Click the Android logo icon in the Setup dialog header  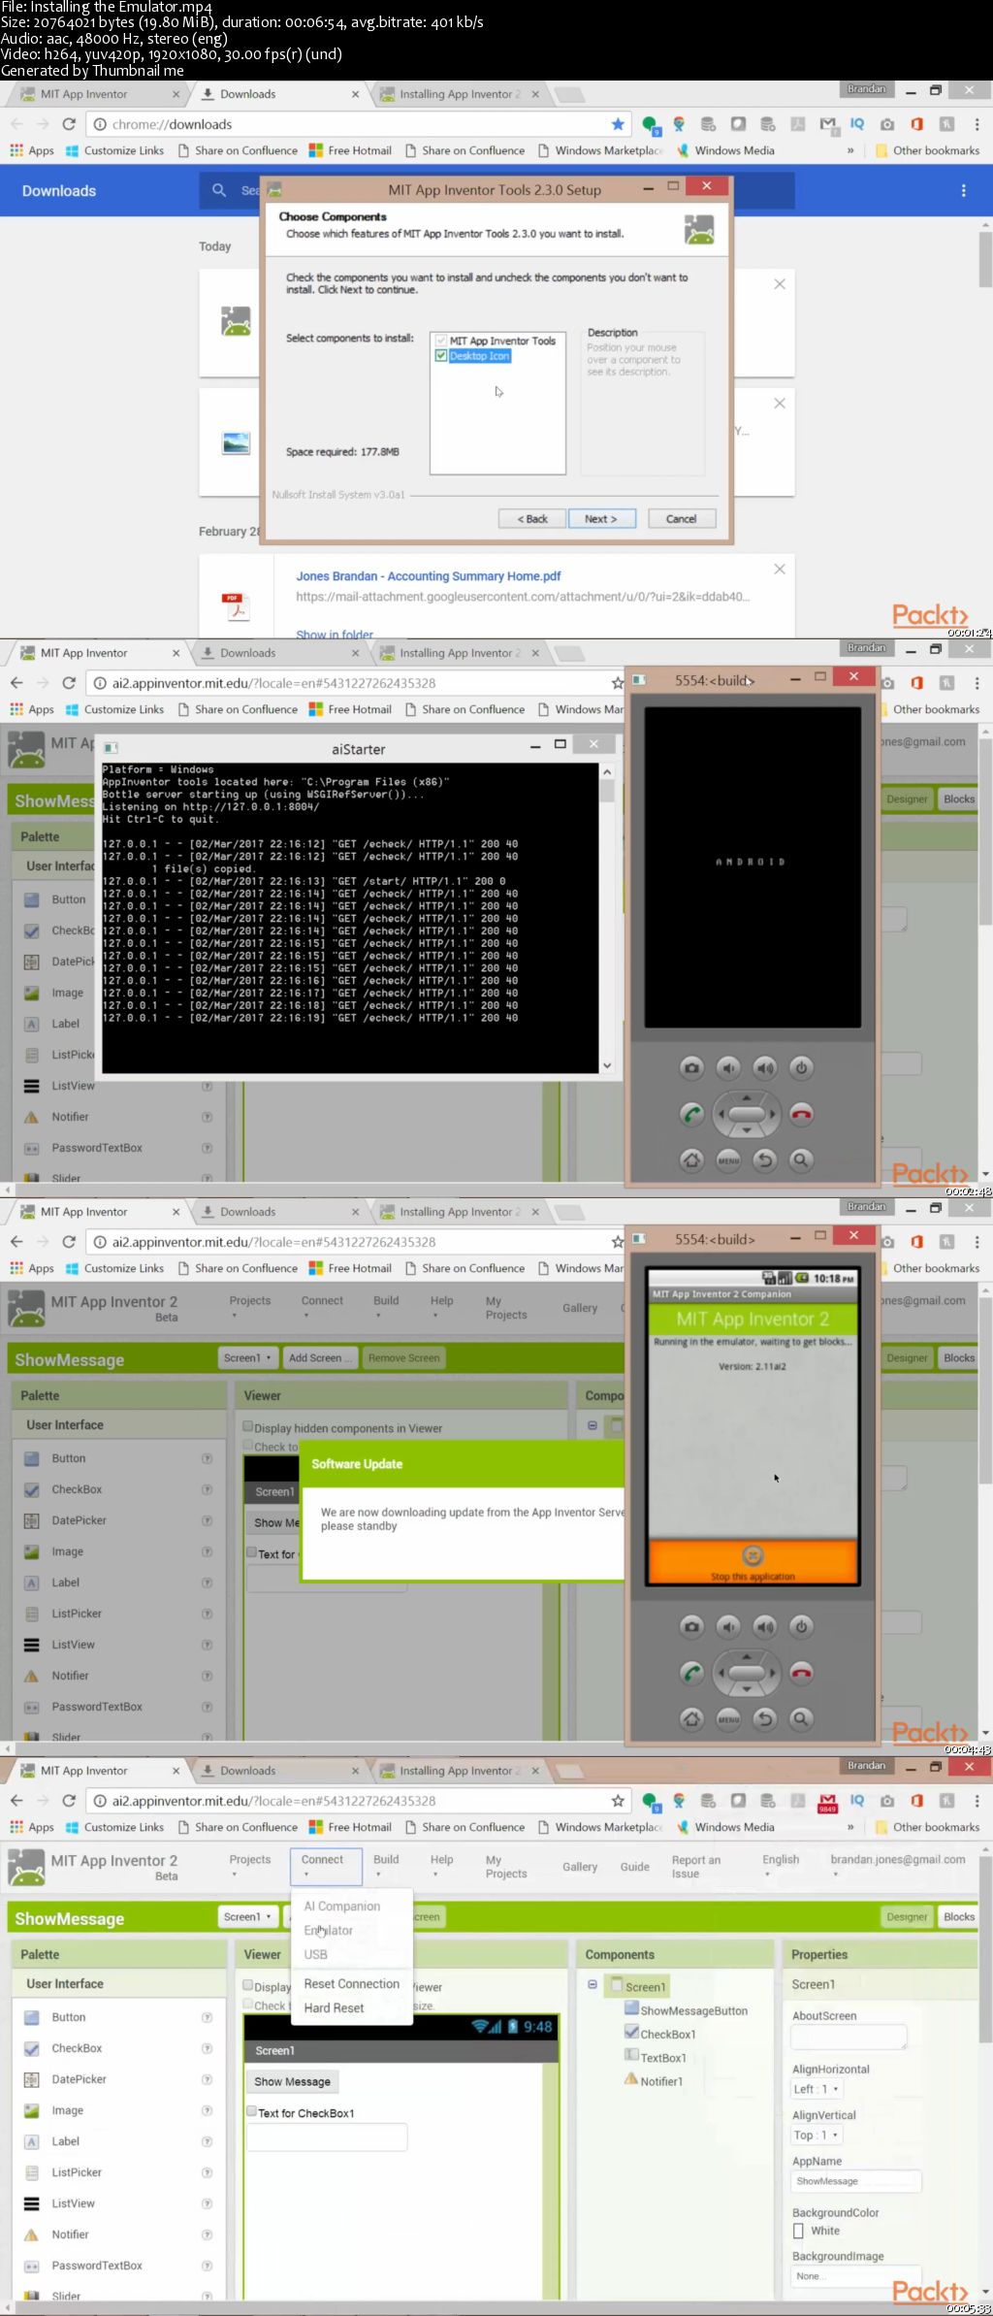tap(699, 229)
